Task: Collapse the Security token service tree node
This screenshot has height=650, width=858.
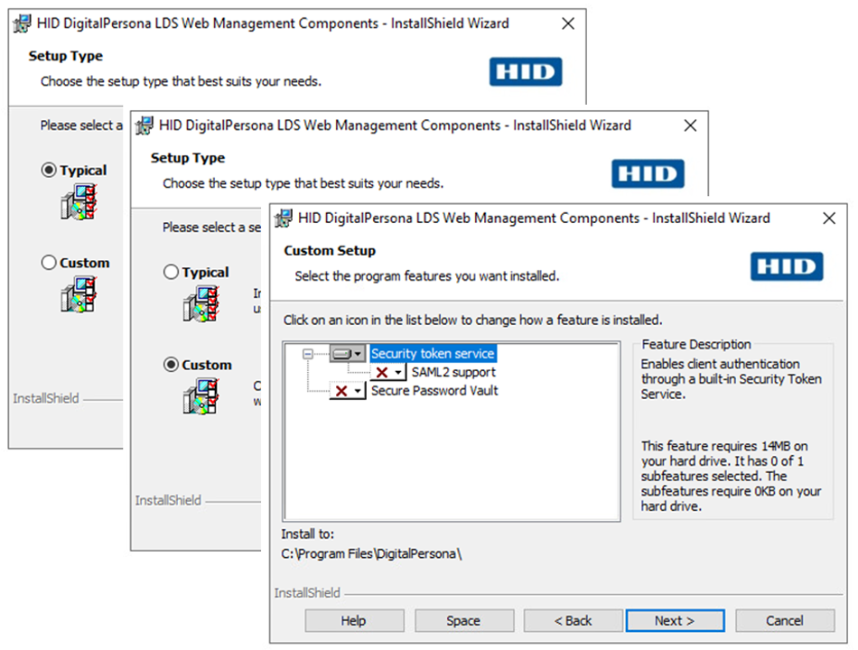Action: pos(308,355)
